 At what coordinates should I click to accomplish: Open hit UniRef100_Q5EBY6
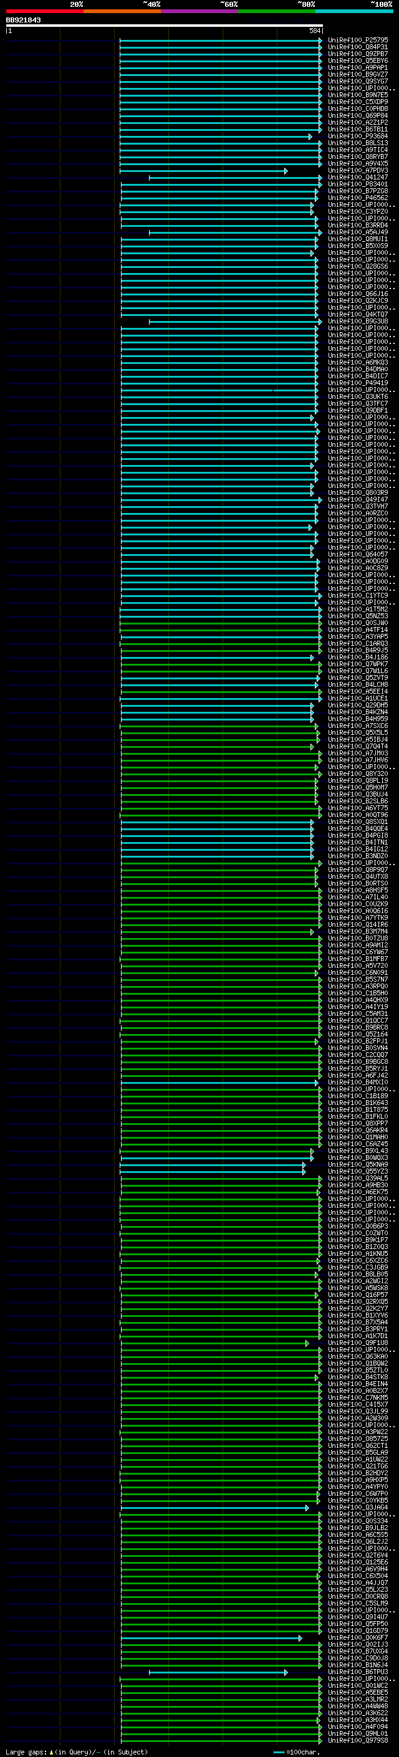[x=358, y=60]
